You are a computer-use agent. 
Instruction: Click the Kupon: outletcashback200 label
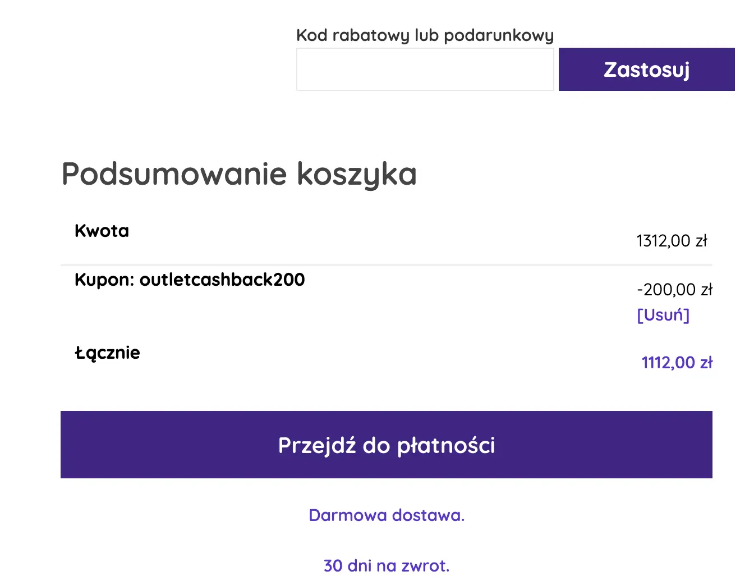coord(190,280)
